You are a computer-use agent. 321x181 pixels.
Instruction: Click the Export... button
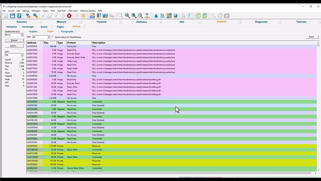[x=312, y=37]
